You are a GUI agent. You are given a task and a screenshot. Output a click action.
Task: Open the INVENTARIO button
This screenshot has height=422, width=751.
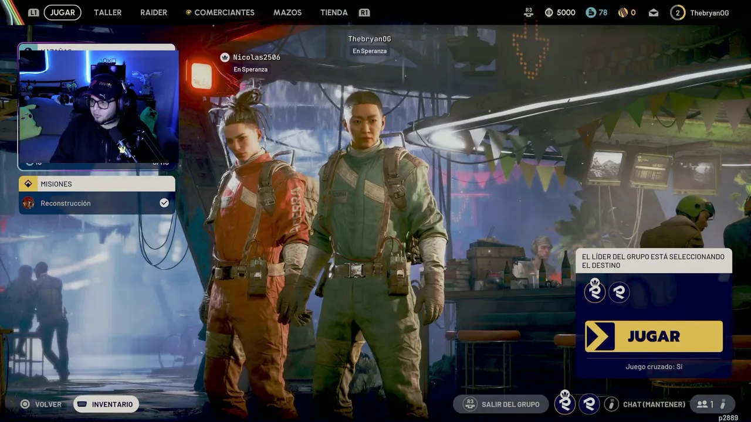(106, 404)
